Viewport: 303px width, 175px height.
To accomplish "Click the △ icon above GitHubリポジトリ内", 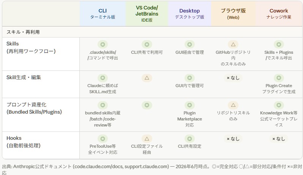I will (x=233, y=45).
